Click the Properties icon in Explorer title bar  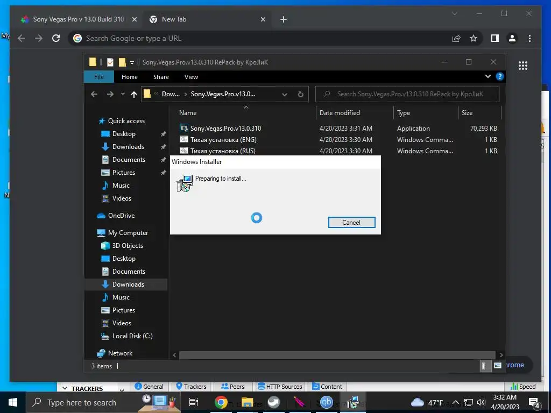[110, 62]
